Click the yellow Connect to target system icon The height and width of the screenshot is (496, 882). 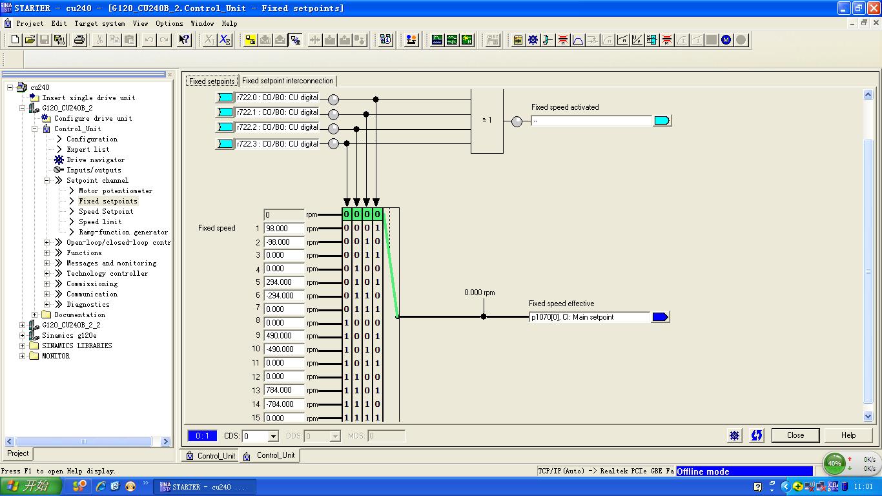[251, 40]
